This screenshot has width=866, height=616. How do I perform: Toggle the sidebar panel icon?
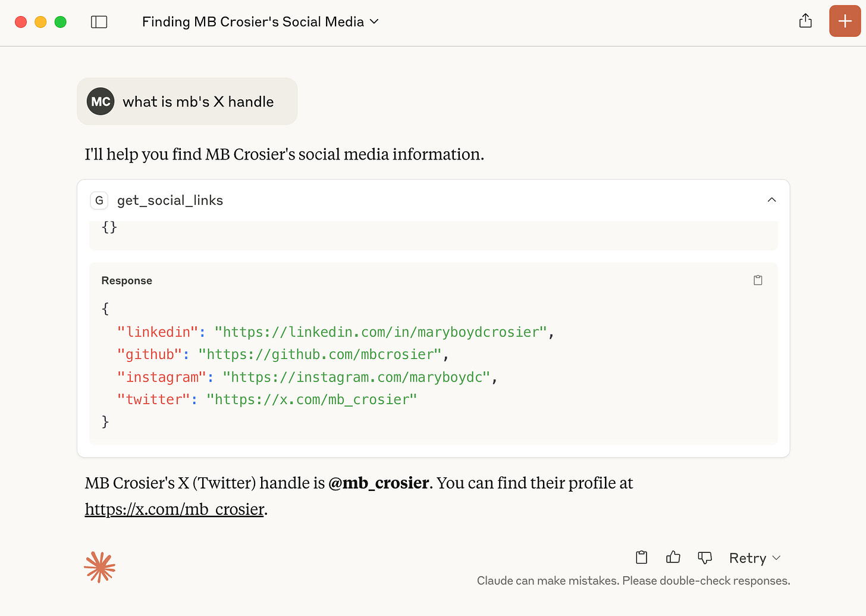pos(99,22)
